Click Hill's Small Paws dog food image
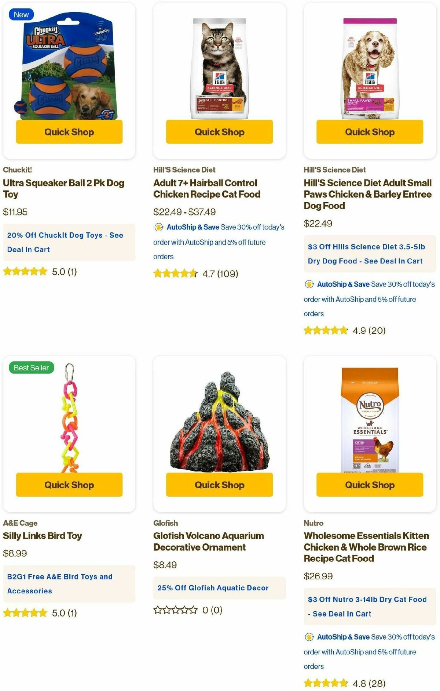 click(370, 69)
